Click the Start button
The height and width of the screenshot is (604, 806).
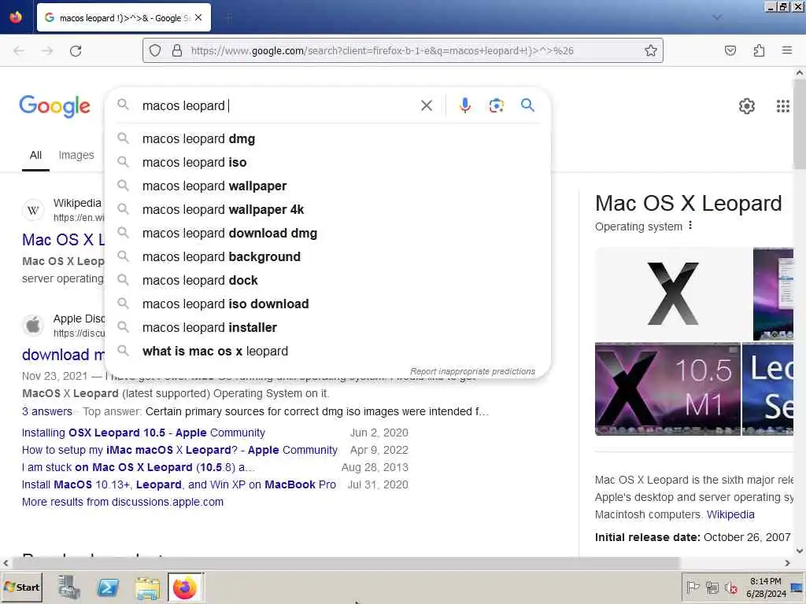(21, 587)
